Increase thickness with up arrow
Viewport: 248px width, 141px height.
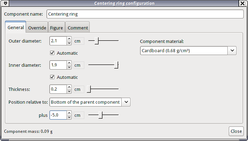69,87
